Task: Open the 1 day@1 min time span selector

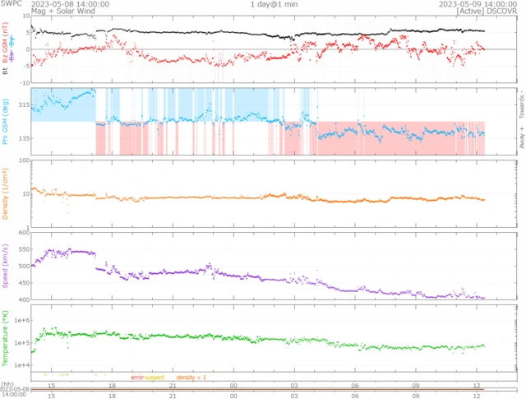Action: pyautogui.click(x=276, y=4)
